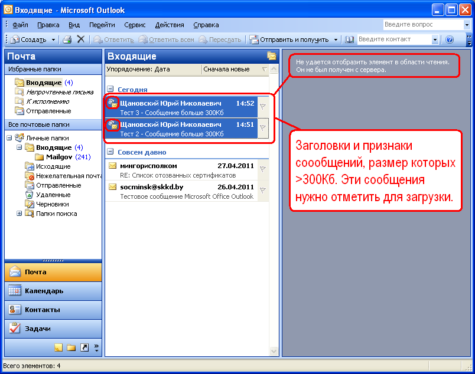The image size is (475, 374).
Task: Open the Правка menu
Action: tap(48, 25)
